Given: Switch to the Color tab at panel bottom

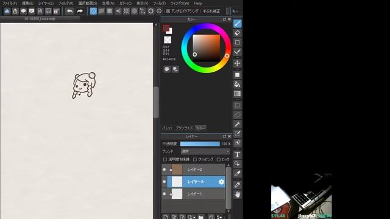Looking at the screenshot, I should point(200,128).
